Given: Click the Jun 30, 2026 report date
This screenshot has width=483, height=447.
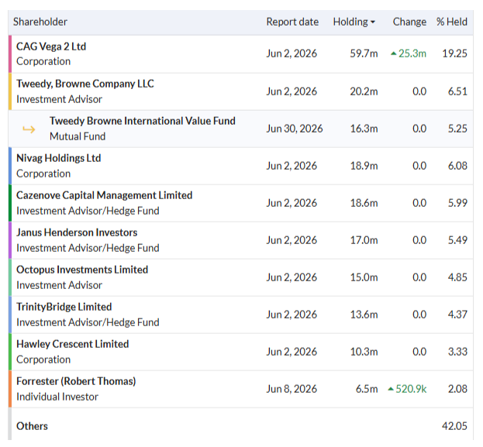Looking at the screenshot, I should point(295,129).
